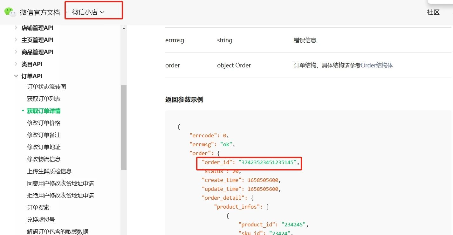Click the create_time value line
Image resolution: width=453 pixels, height=235 pixels.
coord(241,180)
